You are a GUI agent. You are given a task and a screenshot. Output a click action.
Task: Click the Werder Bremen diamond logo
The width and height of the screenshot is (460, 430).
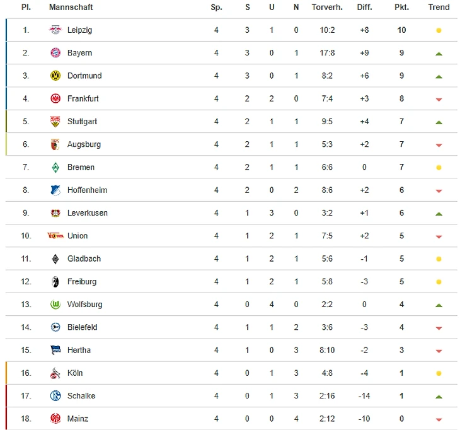pos(55,167)
